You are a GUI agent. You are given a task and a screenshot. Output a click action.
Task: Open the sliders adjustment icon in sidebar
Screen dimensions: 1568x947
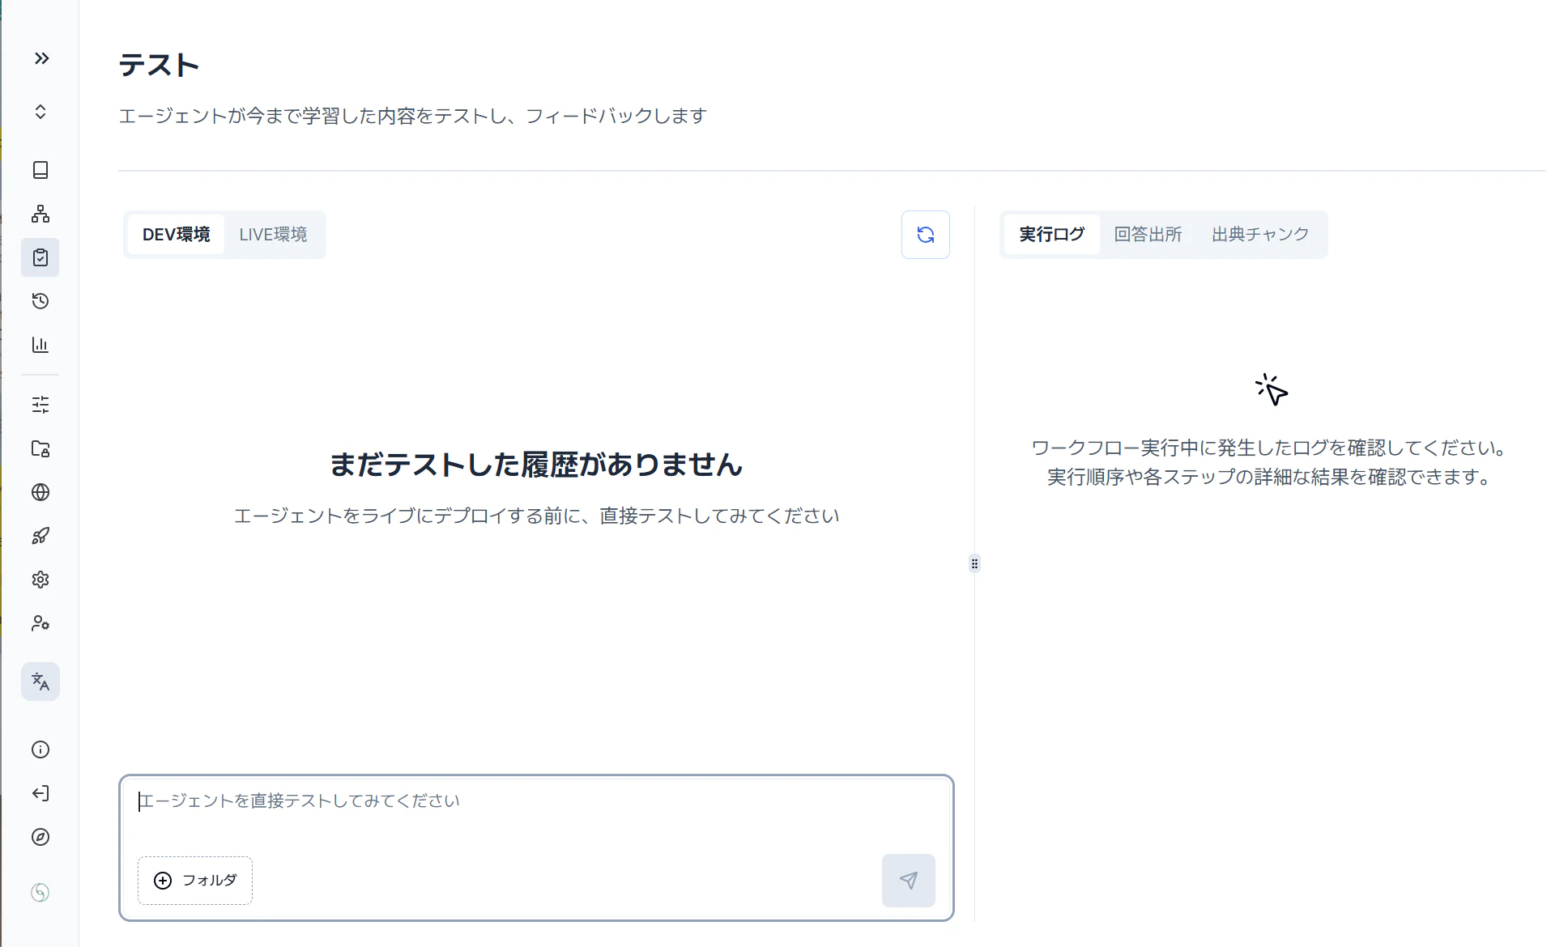(40, 405)
